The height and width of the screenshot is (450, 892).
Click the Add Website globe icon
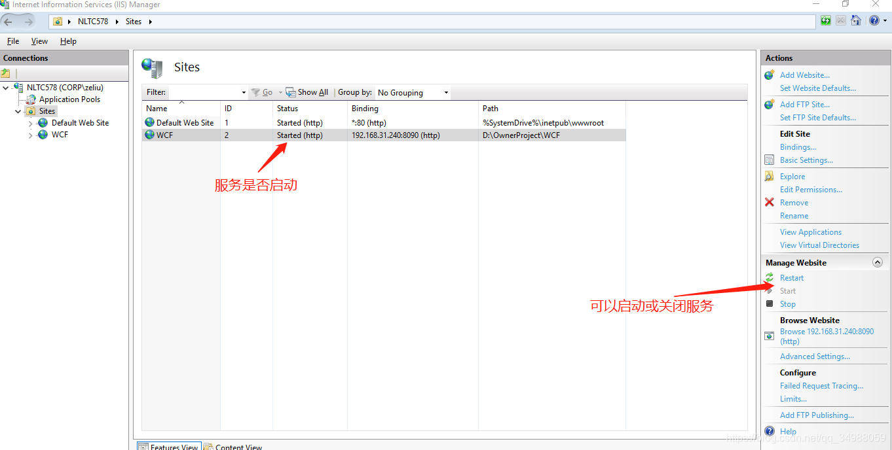(770, 75)
